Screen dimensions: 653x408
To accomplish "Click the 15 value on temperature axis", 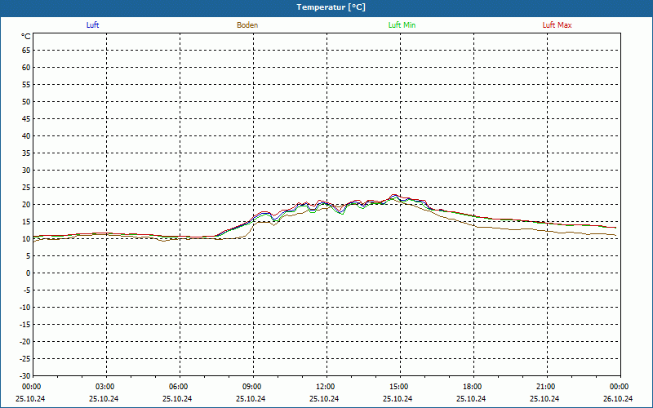I will [x=26, y=221].
